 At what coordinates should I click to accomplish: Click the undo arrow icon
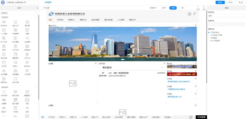click(198, 7)
